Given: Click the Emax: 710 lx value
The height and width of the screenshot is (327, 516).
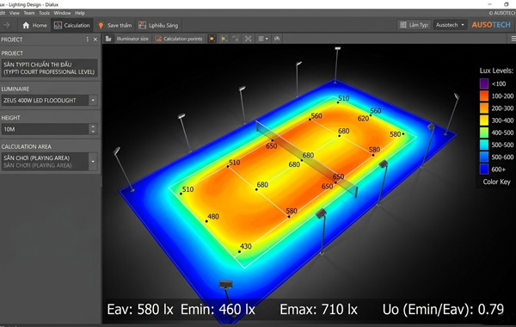Looking at the screenshot, I should pyautogui.click(x=318, y=310).
